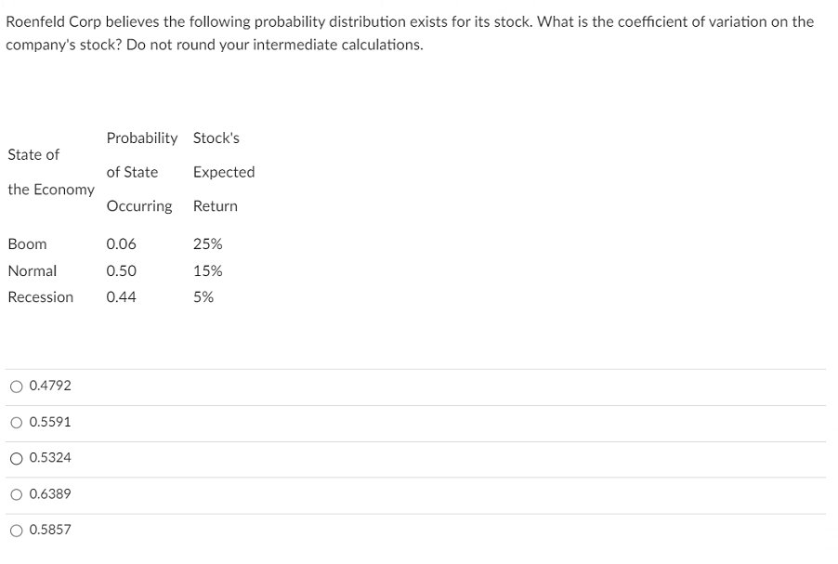Click the Boom row label
838x564 pixels.
click(x=27, y=243)
